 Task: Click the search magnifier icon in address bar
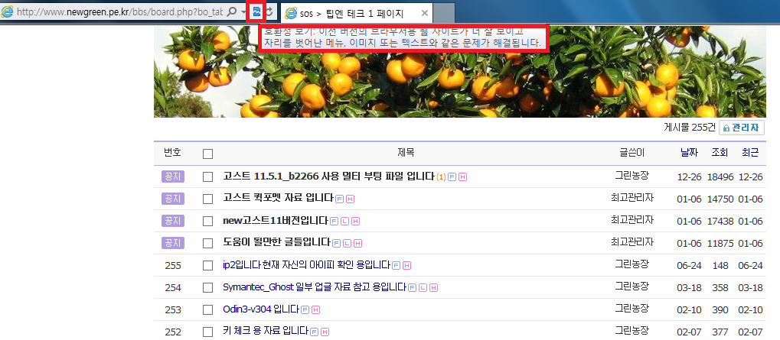tap(231, 12)
